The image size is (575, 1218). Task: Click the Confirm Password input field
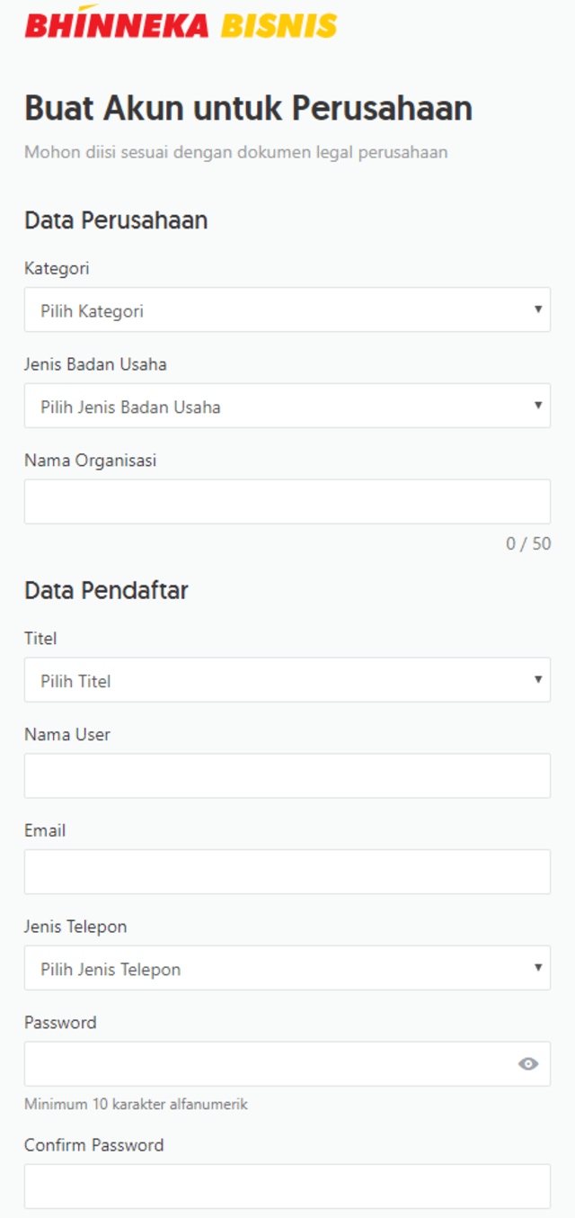click(x=287, y=1186)
